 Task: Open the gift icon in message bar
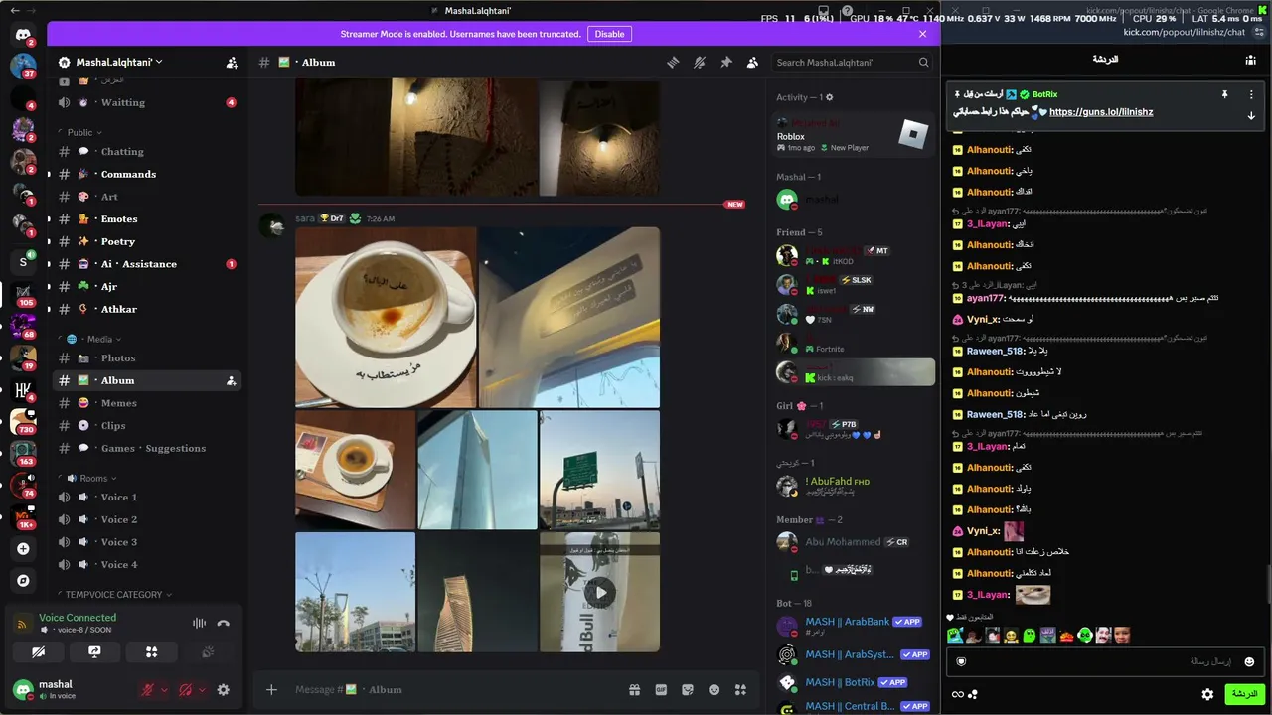634,690
